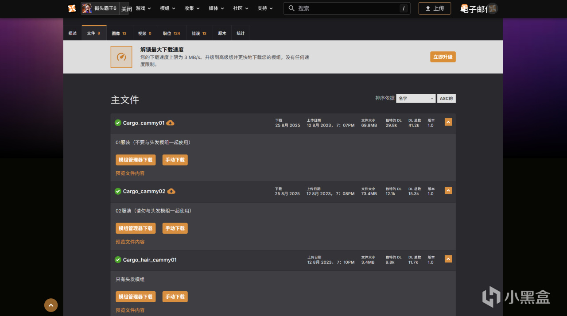This screenshot has height=316, width=567.
Task: Click the Nexus Mods logo icon
Action: (72, 8)
